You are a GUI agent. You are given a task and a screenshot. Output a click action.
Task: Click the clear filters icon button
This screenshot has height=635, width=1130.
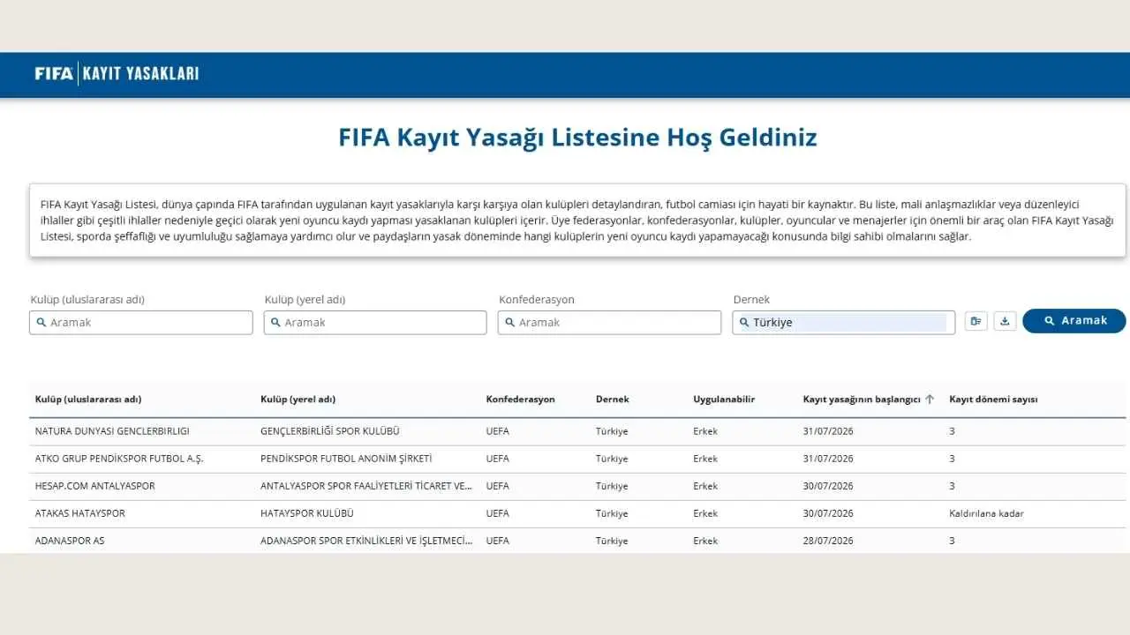point(976,321)
